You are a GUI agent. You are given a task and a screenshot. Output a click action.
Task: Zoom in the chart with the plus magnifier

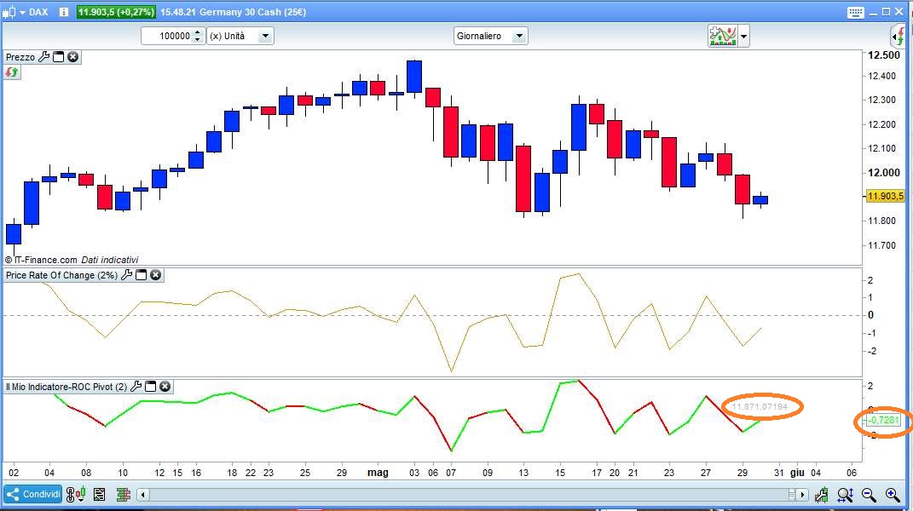893,495
